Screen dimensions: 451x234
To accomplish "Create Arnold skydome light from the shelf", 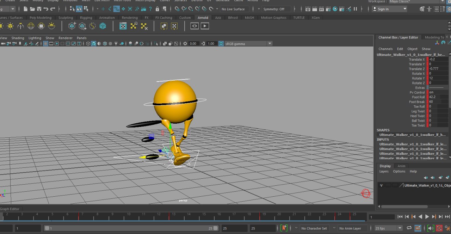I will [x=31, y=26].
